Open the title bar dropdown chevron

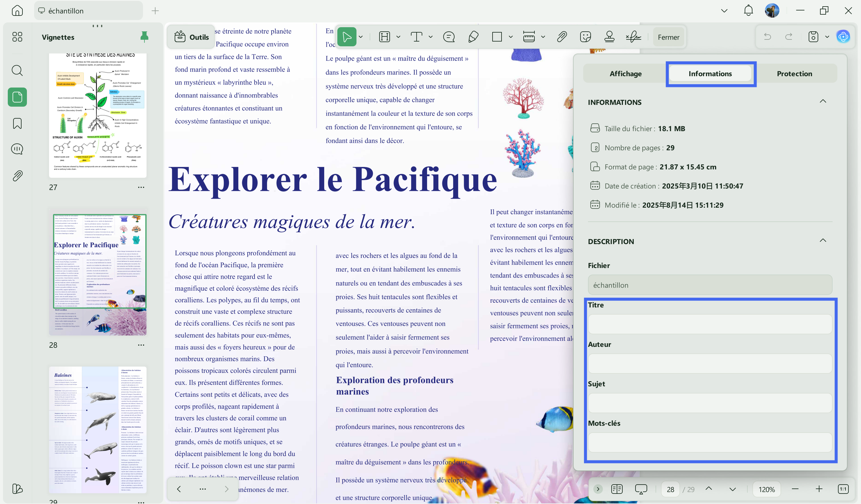(x=724, y=10)
